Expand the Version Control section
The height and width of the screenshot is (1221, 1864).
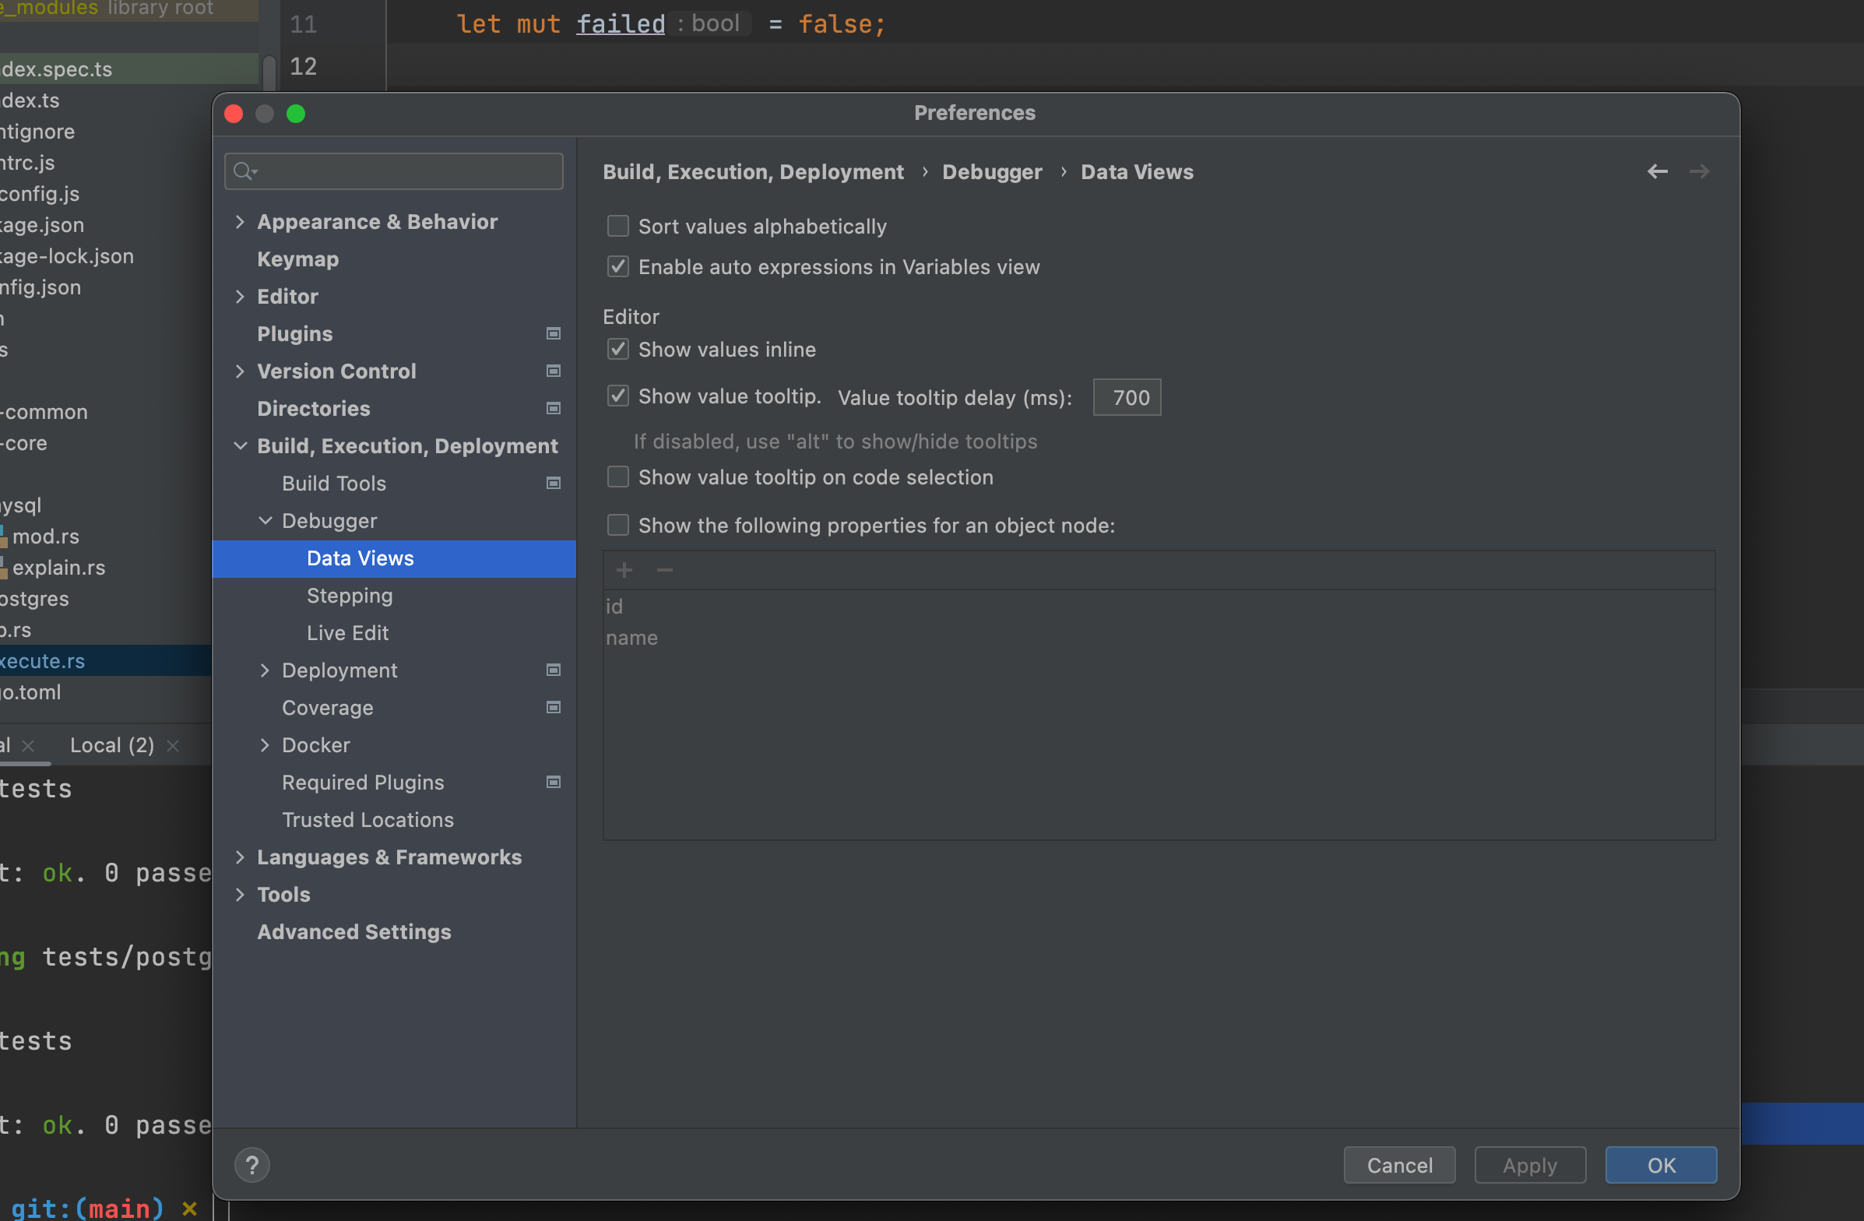click(240, 371)
